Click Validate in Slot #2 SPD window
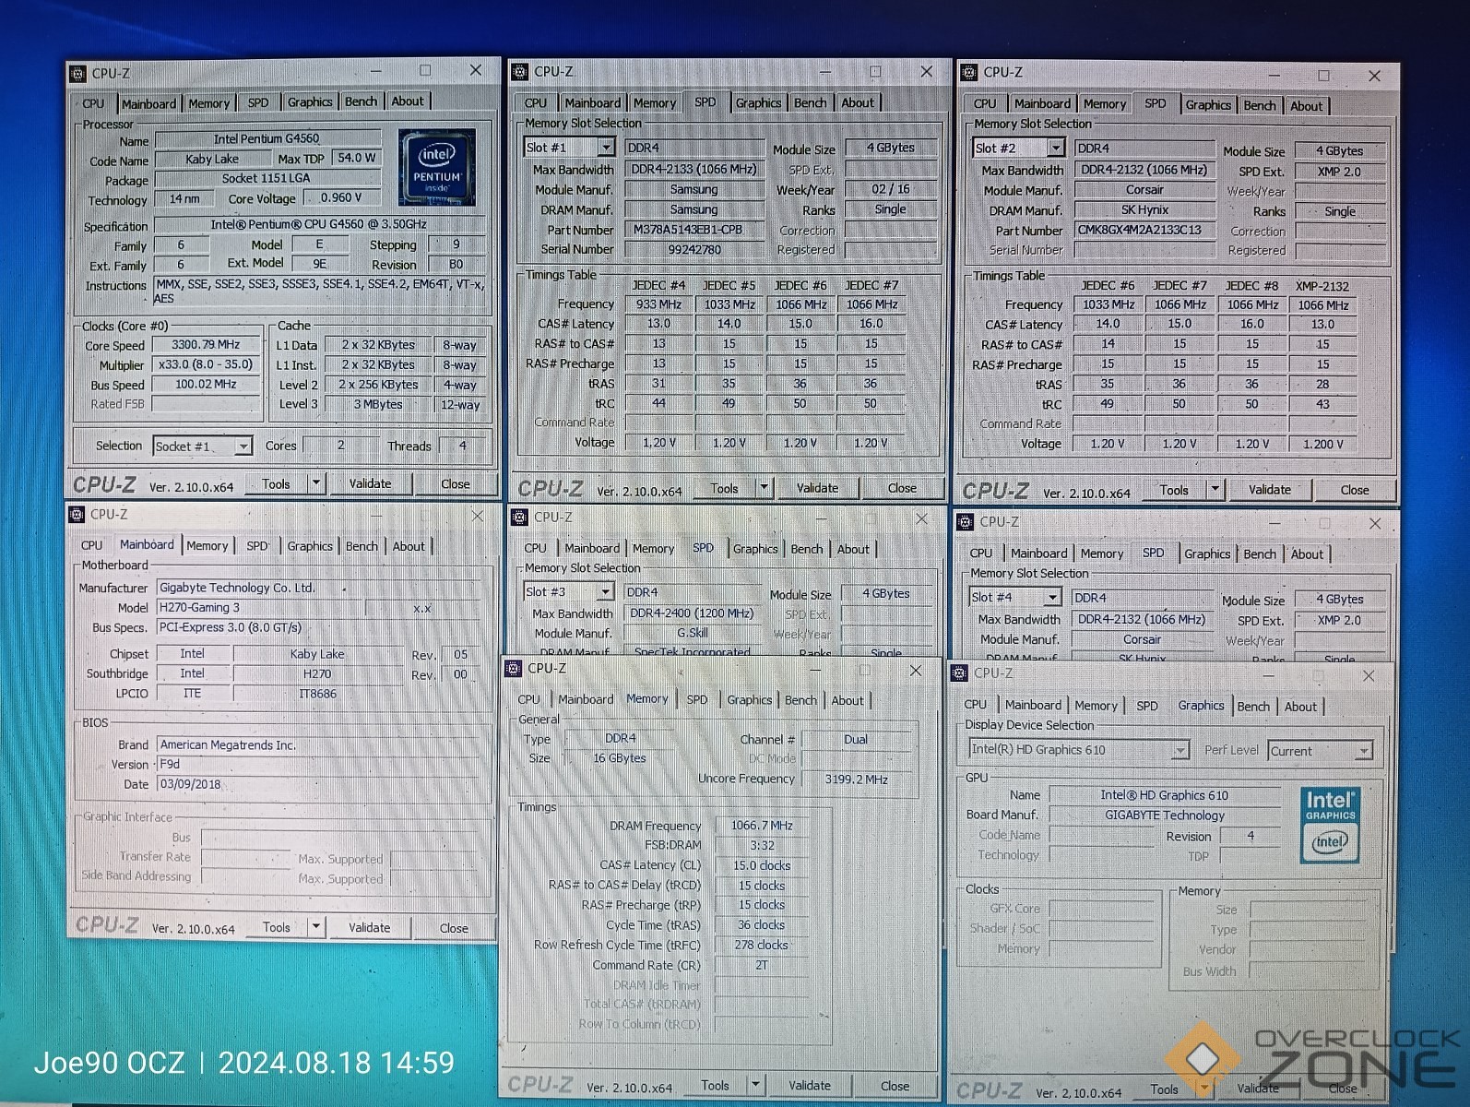1470x1107 pixels. pyautogui.click(x=1270, y=489)
